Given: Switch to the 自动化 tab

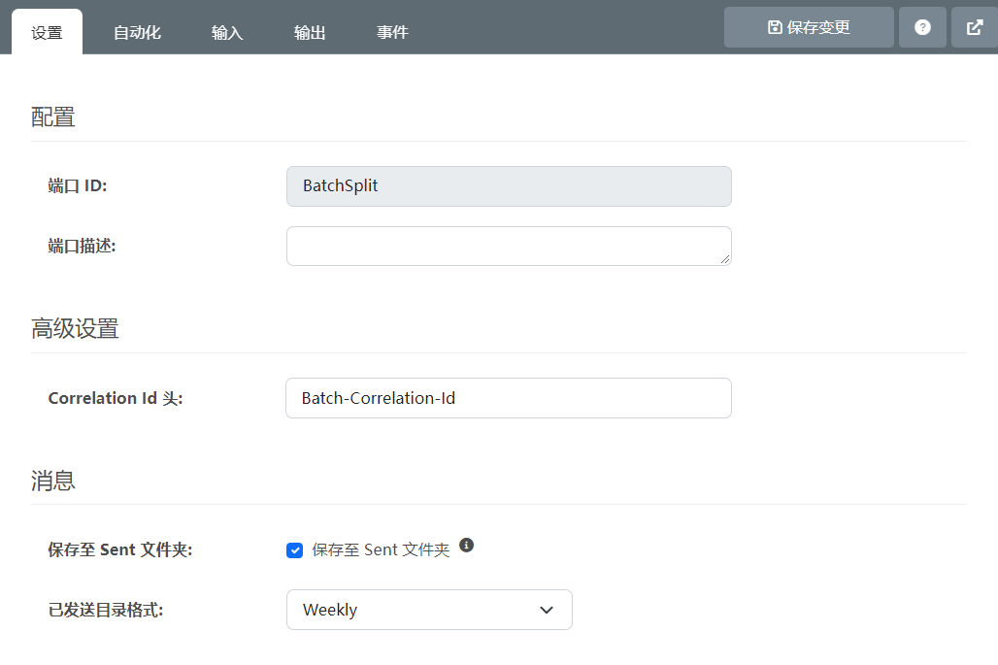Looking at the screenshot, I should [137, 32].
